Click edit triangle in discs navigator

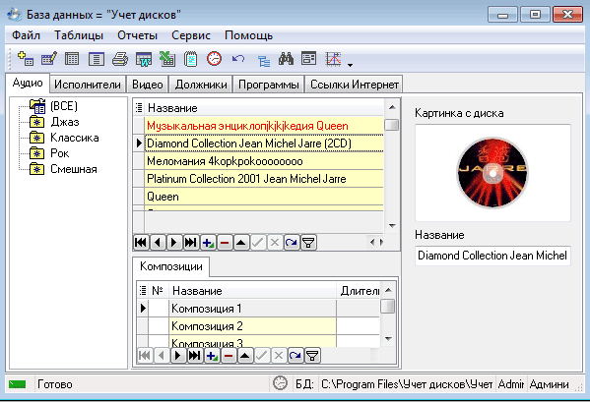[x=241, y=243]
